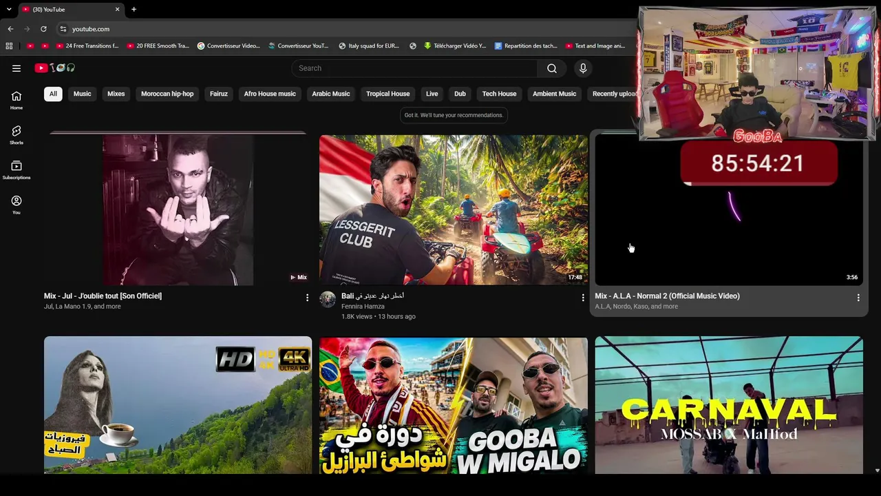Select the Dub filter chip
This screenshot has width=881, height=496.
point(460,94)
